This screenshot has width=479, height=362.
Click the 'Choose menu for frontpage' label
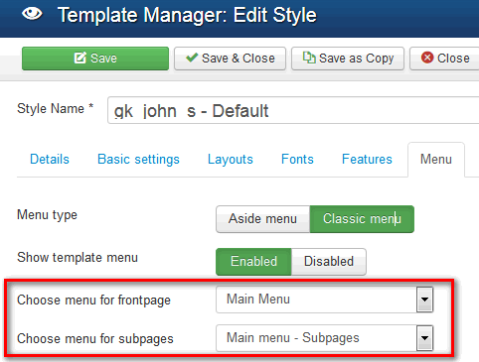tap(93, 301)
